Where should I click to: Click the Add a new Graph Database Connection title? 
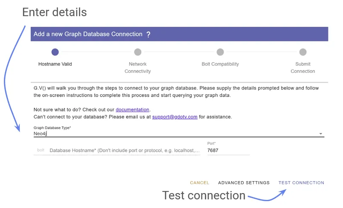pyautogui.click(x=88, y=34)
